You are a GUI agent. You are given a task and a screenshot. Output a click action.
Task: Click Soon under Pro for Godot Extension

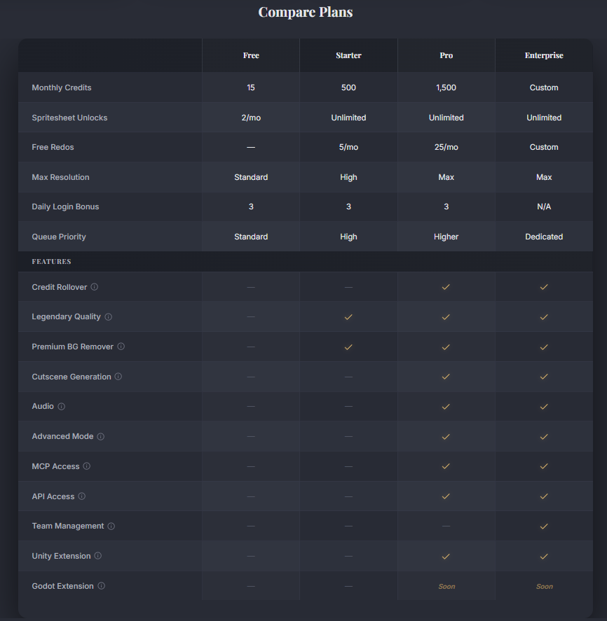446,586
